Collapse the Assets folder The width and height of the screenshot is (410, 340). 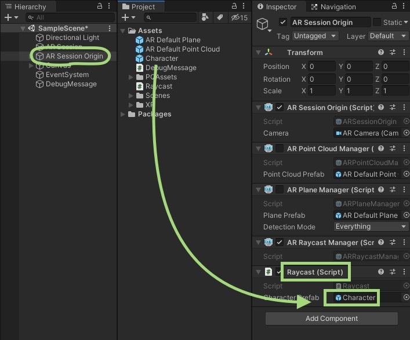pyautogui.click(x=122, y=31)
